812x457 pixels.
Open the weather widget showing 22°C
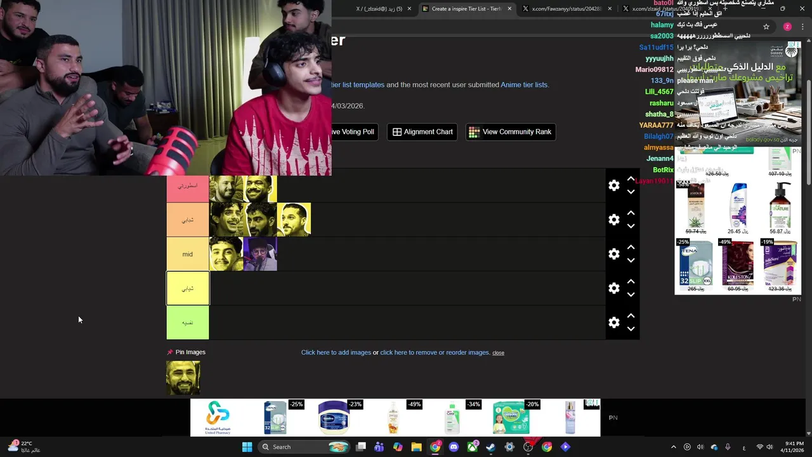[x=24, y=447]
